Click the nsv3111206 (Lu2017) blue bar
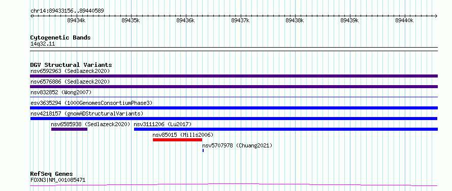The height and width of the screenshot is (191, 452). [286, 129]
